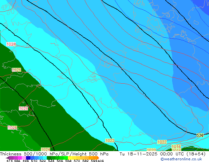Click the 1028 isobar pressure label

(13, 128)
